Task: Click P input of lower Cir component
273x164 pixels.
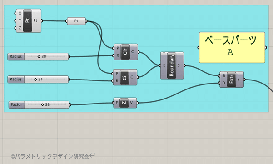Action: tap(117, 73)
